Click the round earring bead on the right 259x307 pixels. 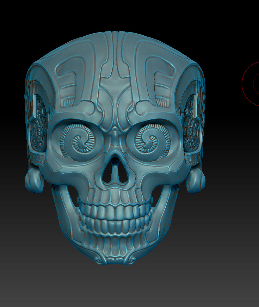[x=196, y=180]
